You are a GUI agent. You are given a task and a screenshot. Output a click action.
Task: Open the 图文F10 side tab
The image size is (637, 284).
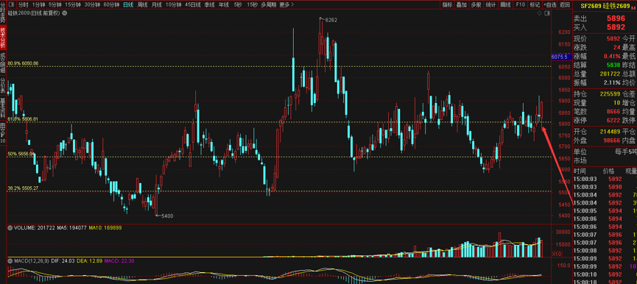click(x=3, y=132)
